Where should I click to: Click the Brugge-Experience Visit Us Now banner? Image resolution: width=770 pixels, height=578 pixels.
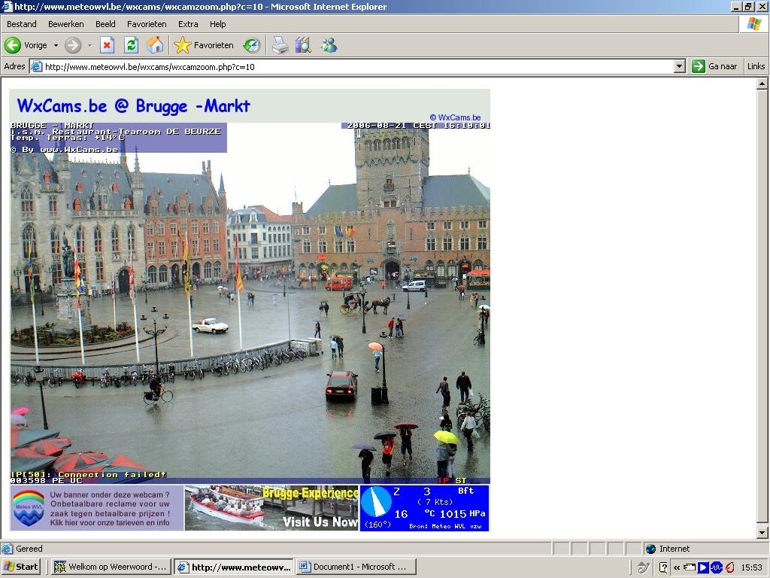pyautogui.click(x=271, y=508)
